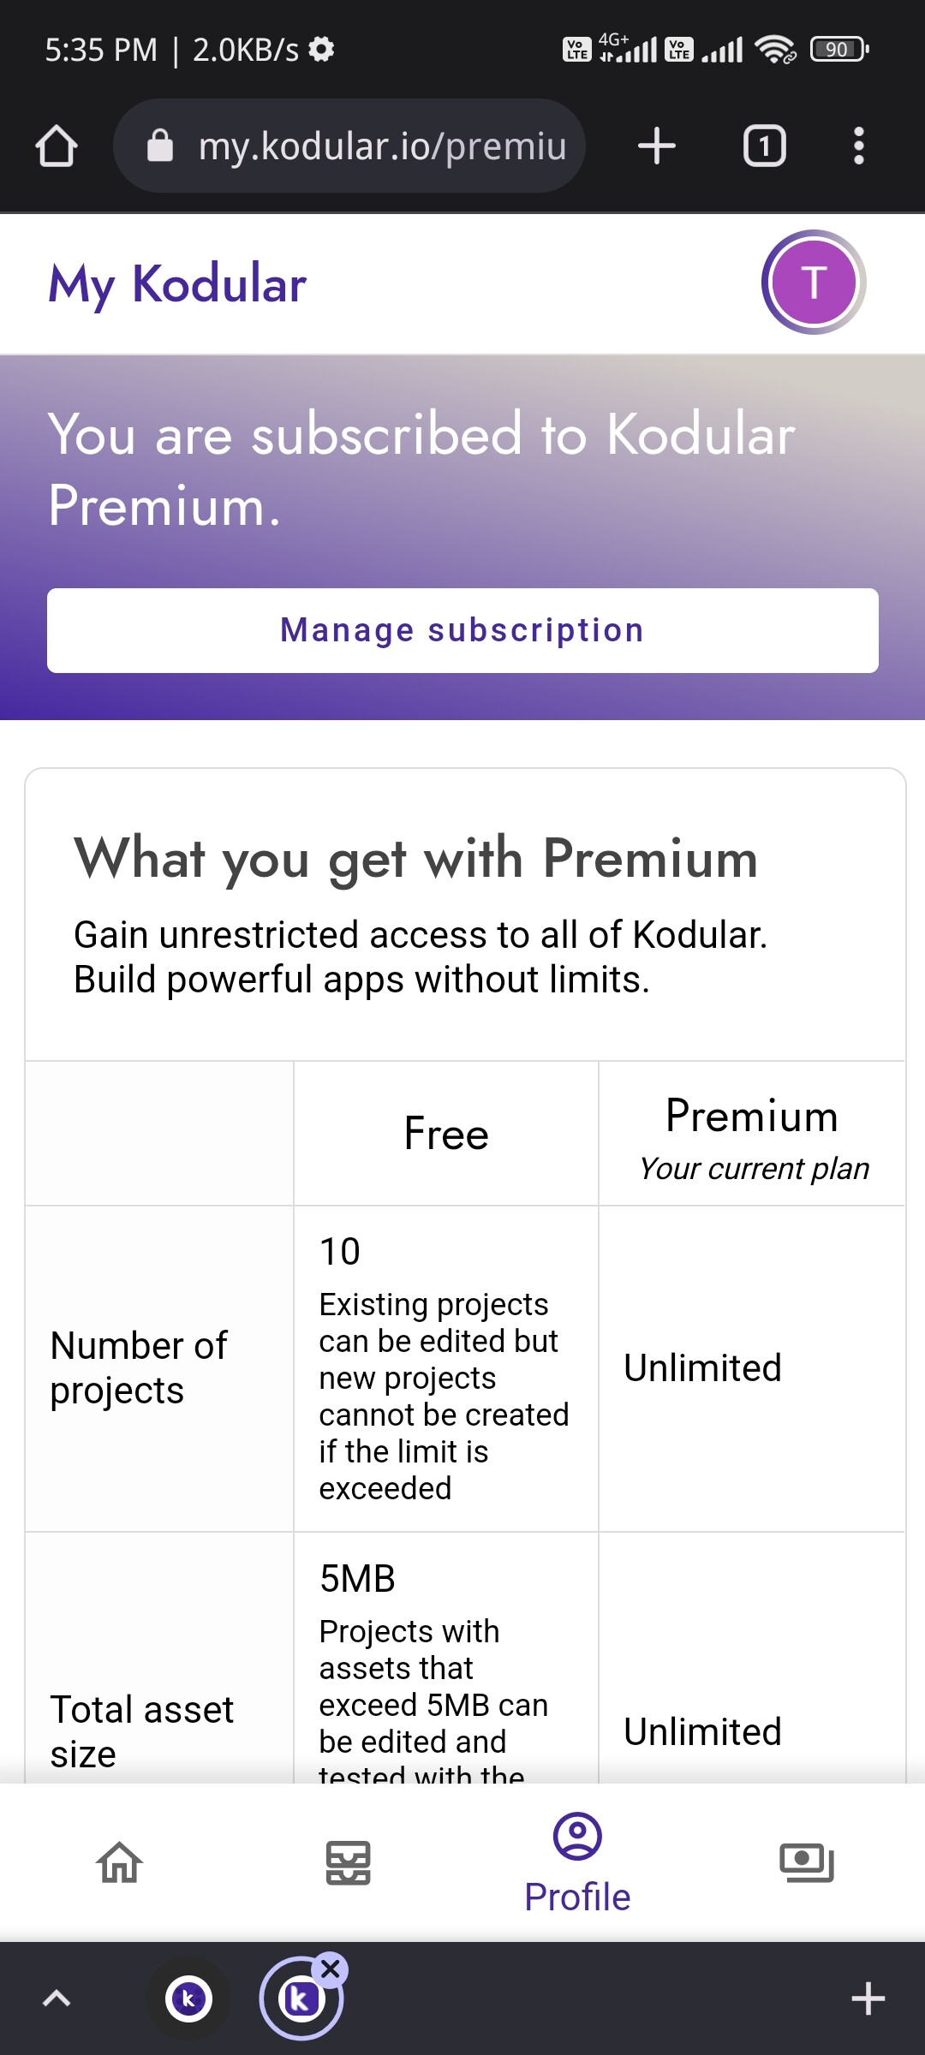The width and height of the screenshot is (925, 2055).
Task: Open the purple T account avatar
Action: [813, 282]
